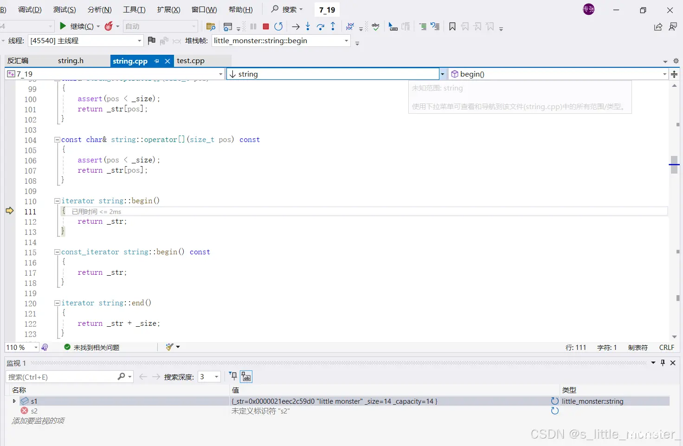This screenshot has height=446, width=683.
Task: Click the red error icon beside s2
Action: pos(25,411)
